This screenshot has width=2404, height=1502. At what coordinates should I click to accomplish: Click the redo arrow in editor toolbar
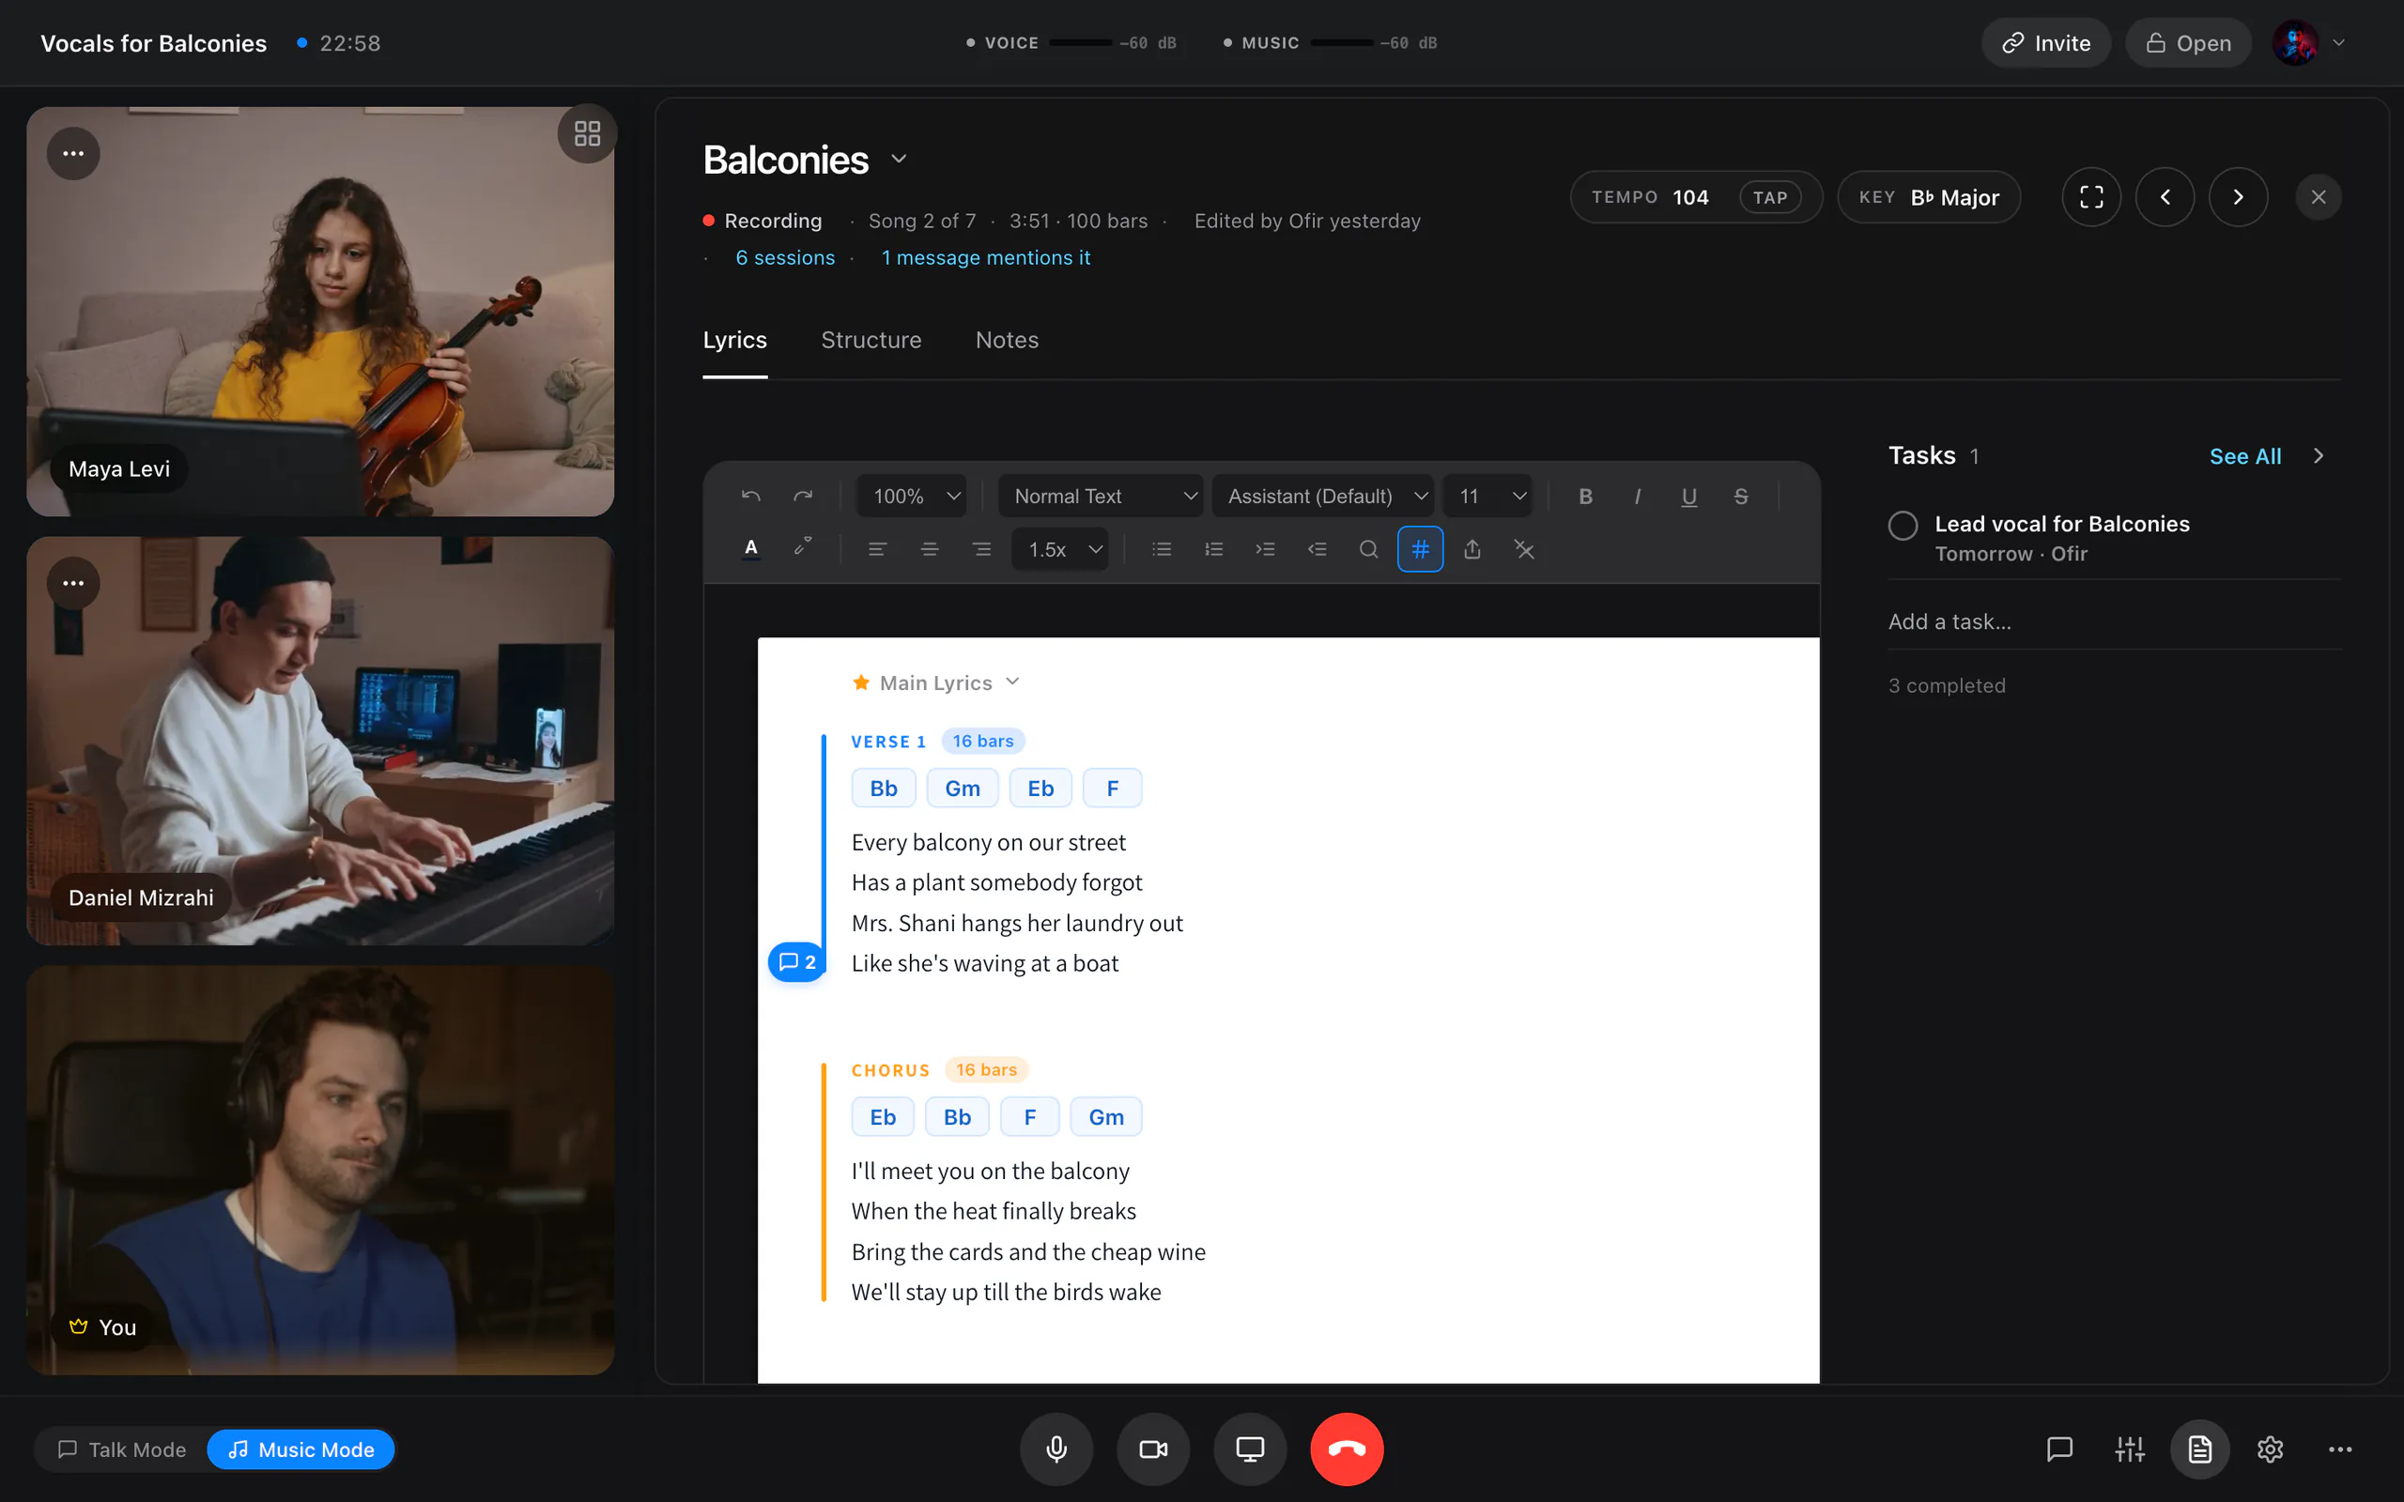point(803,496)
